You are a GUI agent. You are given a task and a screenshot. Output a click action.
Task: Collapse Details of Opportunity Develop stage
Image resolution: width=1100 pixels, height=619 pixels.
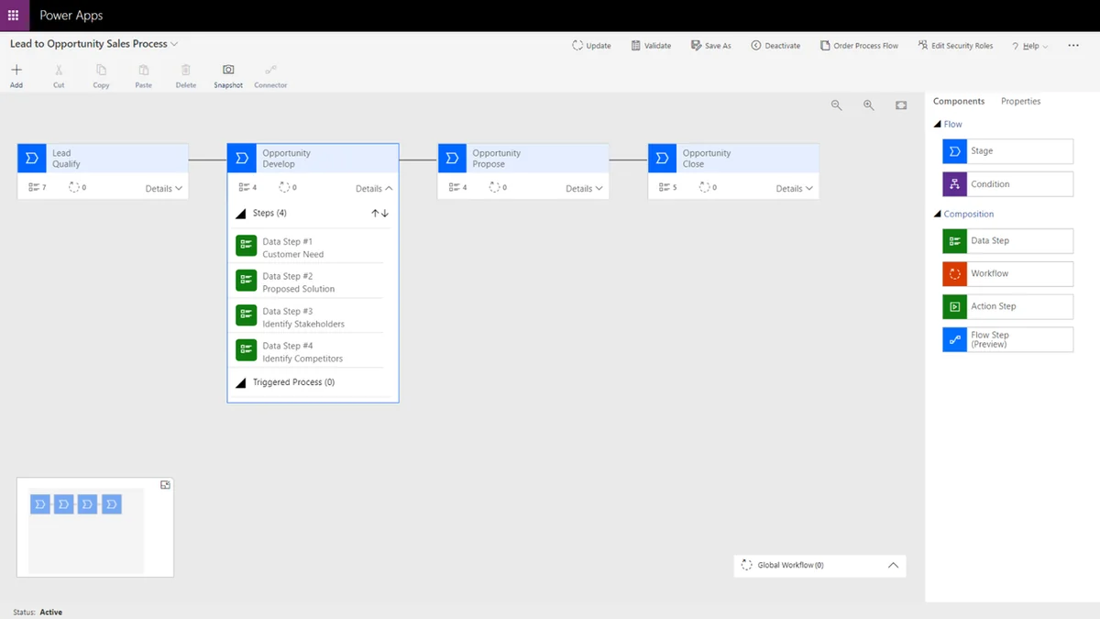[x=374, y=189]
